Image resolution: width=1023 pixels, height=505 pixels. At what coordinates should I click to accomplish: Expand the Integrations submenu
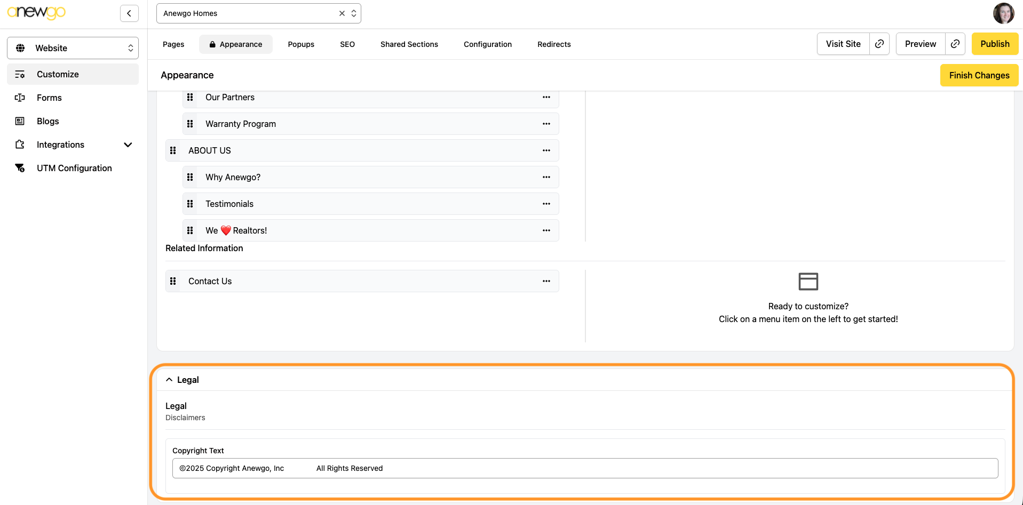pos(128,145)
